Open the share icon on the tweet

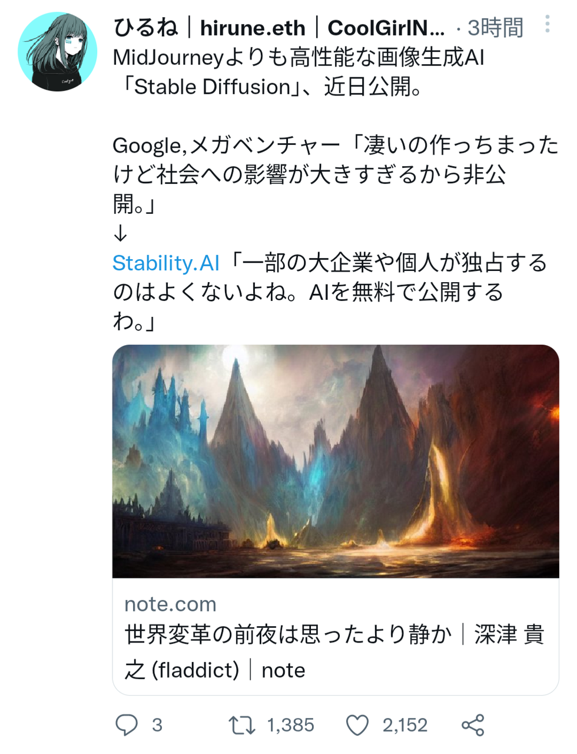473,725
